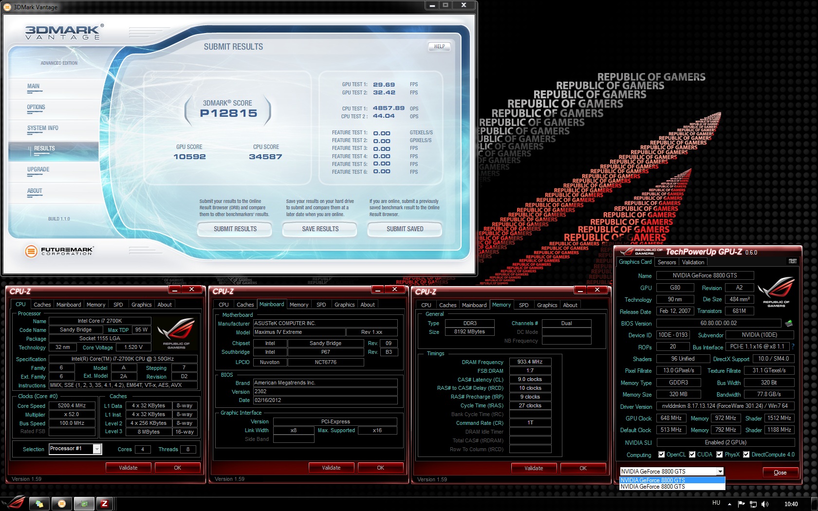Open the ROG Start button on the taskbar
818x511 pixels.
click(14, 504)
